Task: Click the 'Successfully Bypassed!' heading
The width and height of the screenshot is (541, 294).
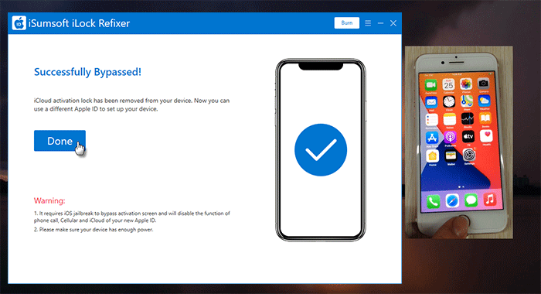Action: pyautogui.click(x=87, y=72)
